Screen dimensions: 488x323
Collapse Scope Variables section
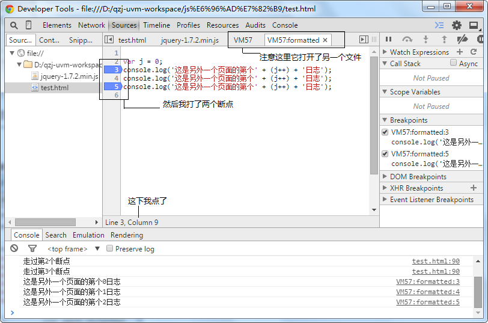click(385, 91)
